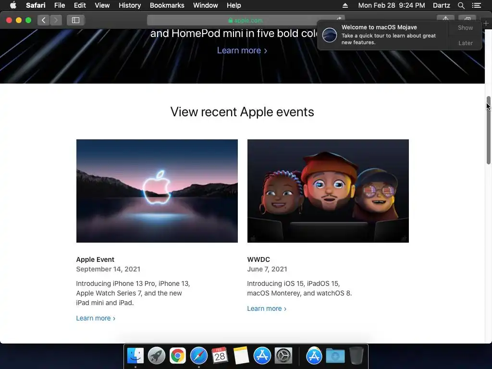Click the Welcome to macOS Mojave notification text

[x=379, y=27]
